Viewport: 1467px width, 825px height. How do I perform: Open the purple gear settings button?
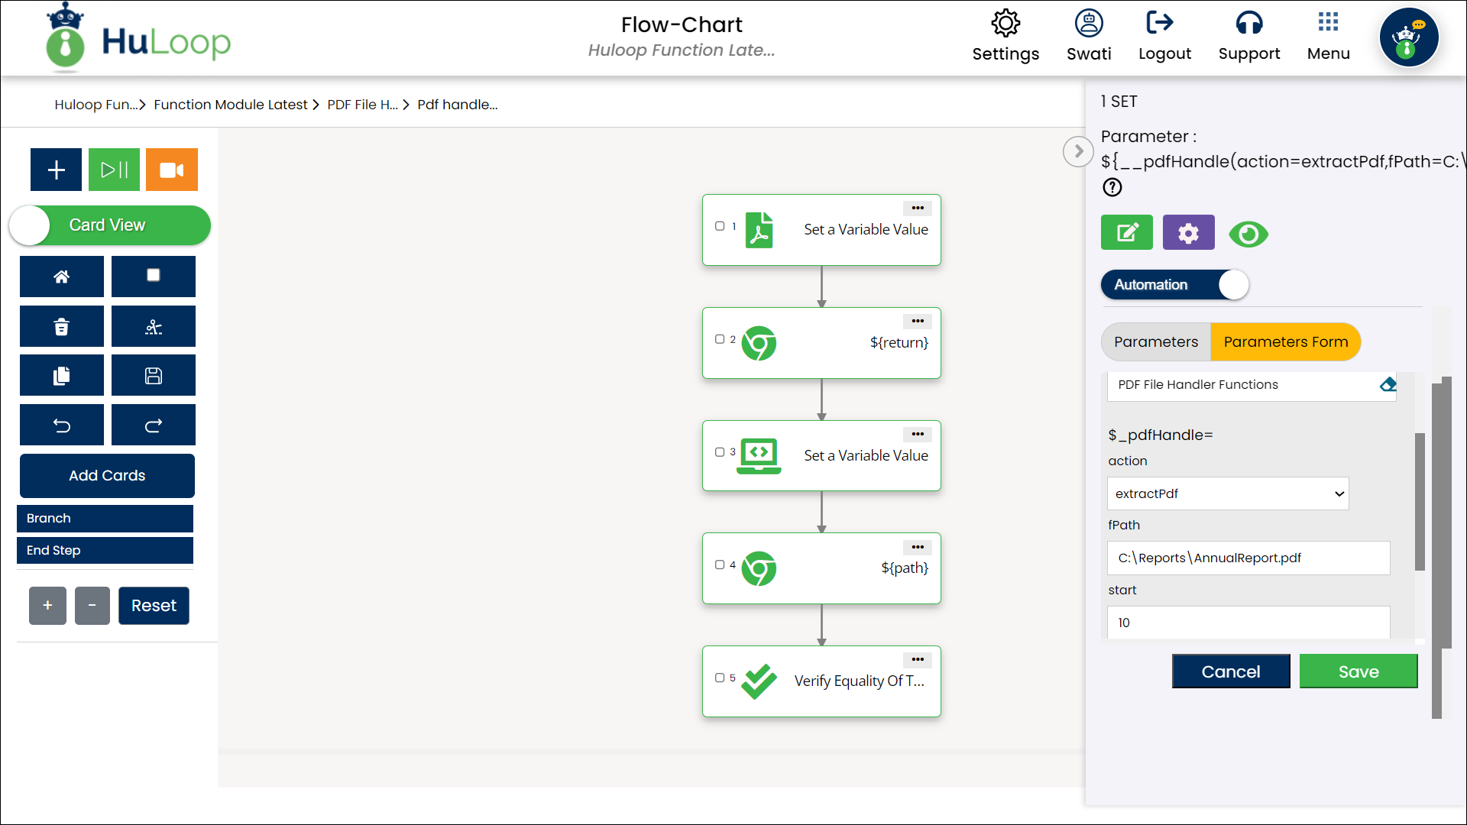point(1188,232)
